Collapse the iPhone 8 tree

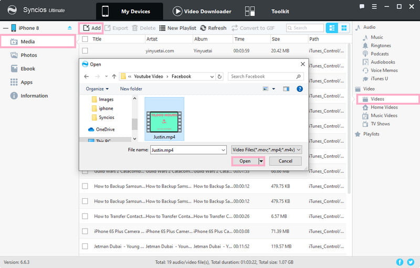point(6,28)
